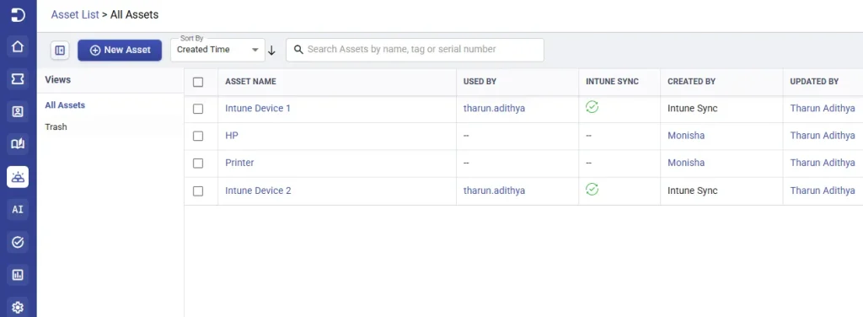Open Monisha creator link in Printer row

pyautogui.click(x=686, y=163)
